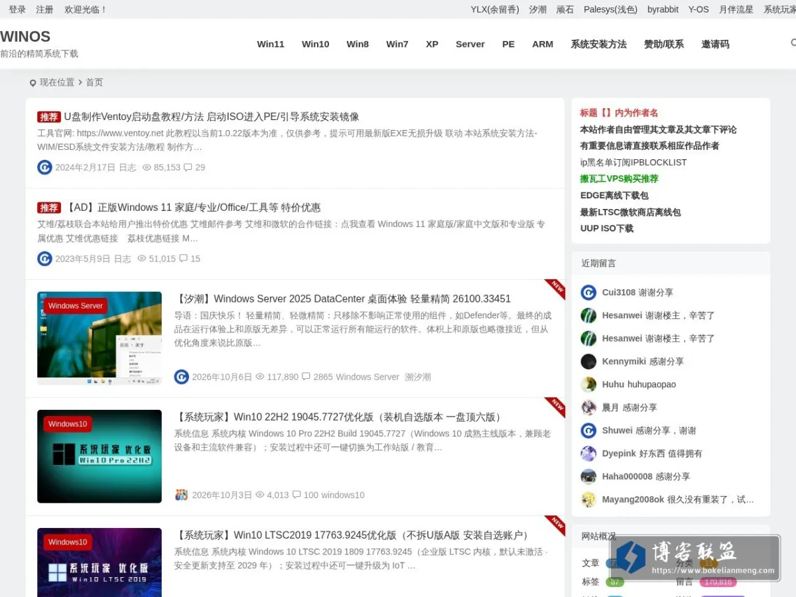Select PE in navigation bar
The width and height of the screenshot is (796, 597).
(x=508, y=44)
